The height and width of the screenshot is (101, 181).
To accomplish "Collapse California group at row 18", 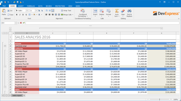I will [x=5, y=66].
